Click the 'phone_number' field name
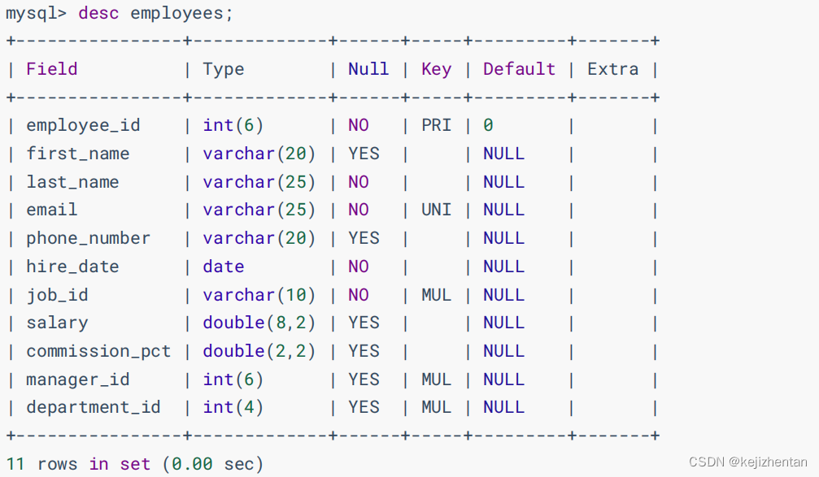819x477 pixels. pos(89,239)
